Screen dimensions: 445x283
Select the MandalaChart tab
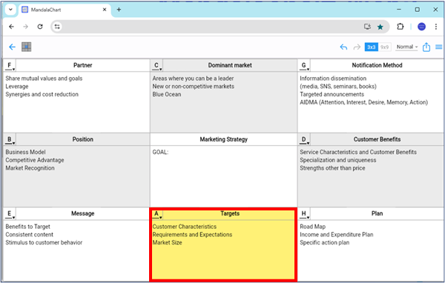click(x=65, y=10)
